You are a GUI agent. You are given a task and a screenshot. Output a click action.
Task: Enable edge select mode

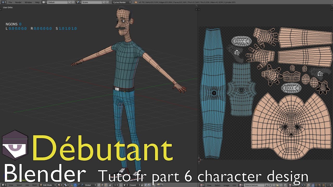click(102, 185)
